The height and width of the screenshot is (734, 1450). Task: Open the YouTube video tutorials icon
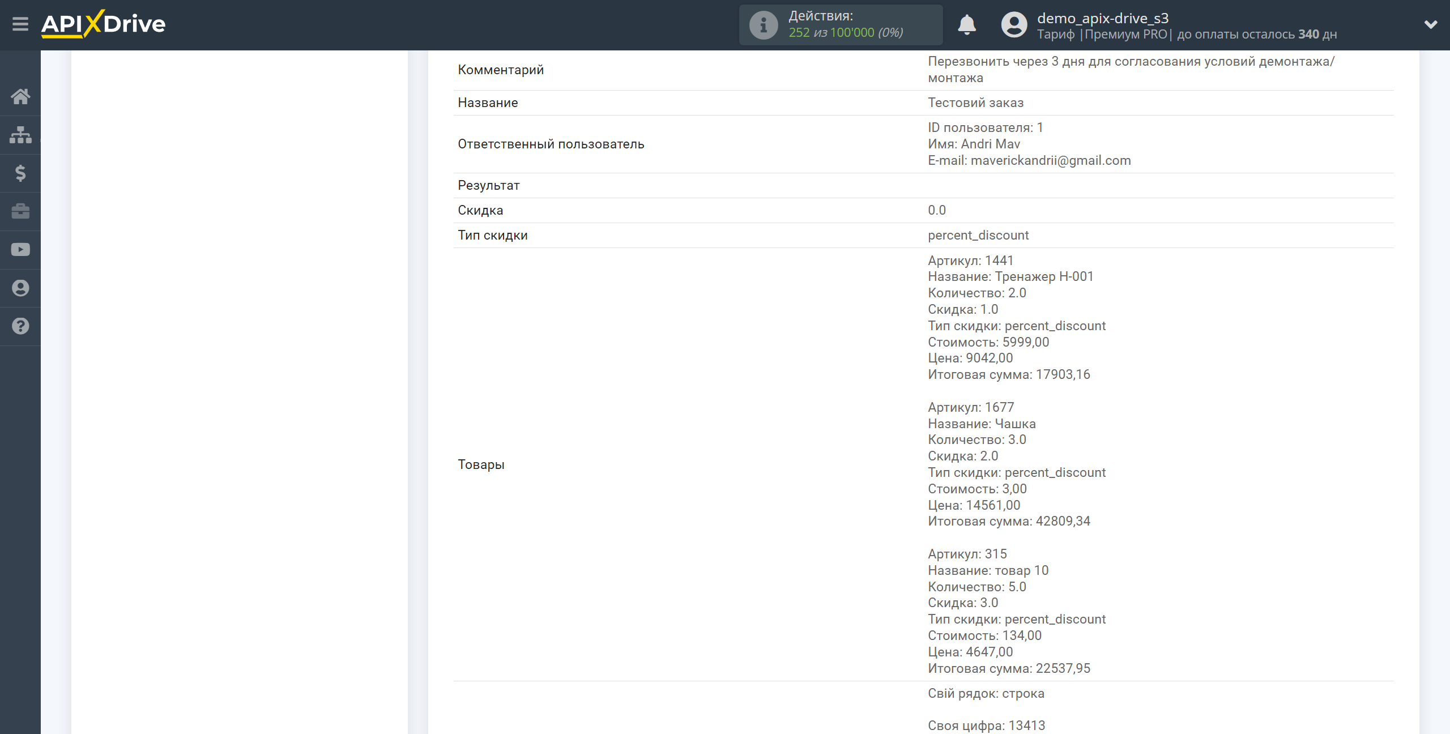20,250
